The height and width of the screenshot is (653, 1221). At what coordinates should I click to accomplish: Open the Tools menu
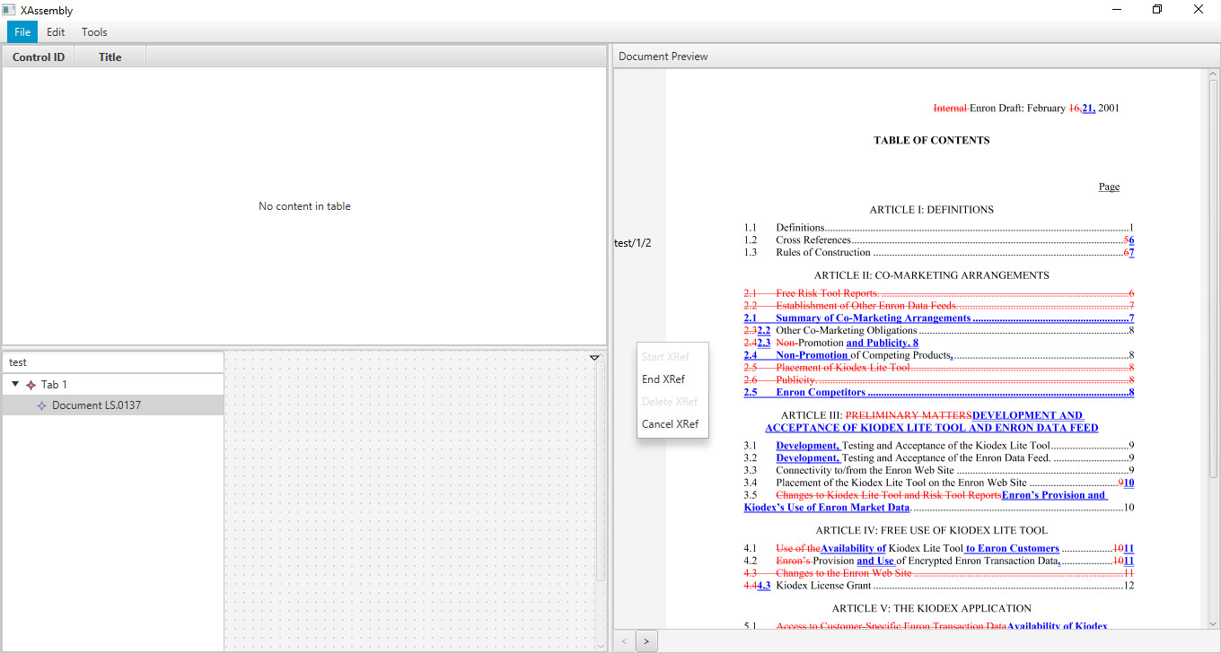tap(94, 32)
